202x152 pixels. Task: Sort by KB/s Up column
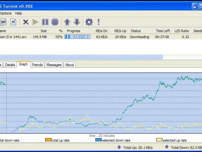click(118, 31)
